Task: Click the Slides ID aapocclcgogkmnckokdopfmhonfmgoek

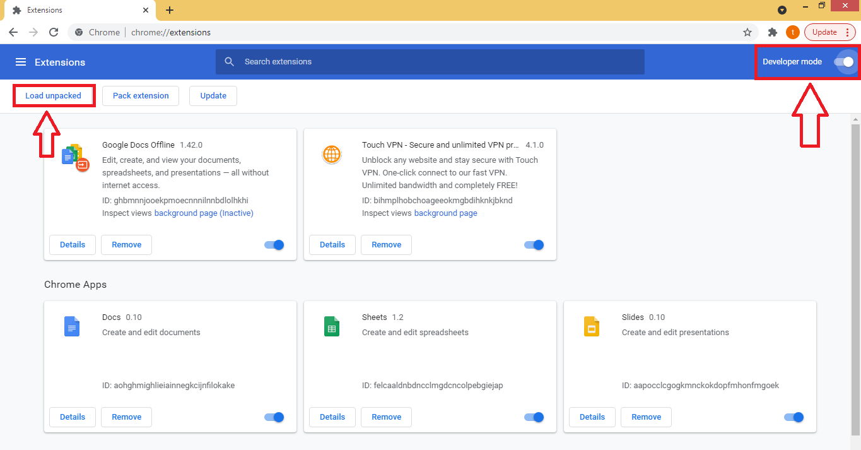Action: tap(700, 386)
